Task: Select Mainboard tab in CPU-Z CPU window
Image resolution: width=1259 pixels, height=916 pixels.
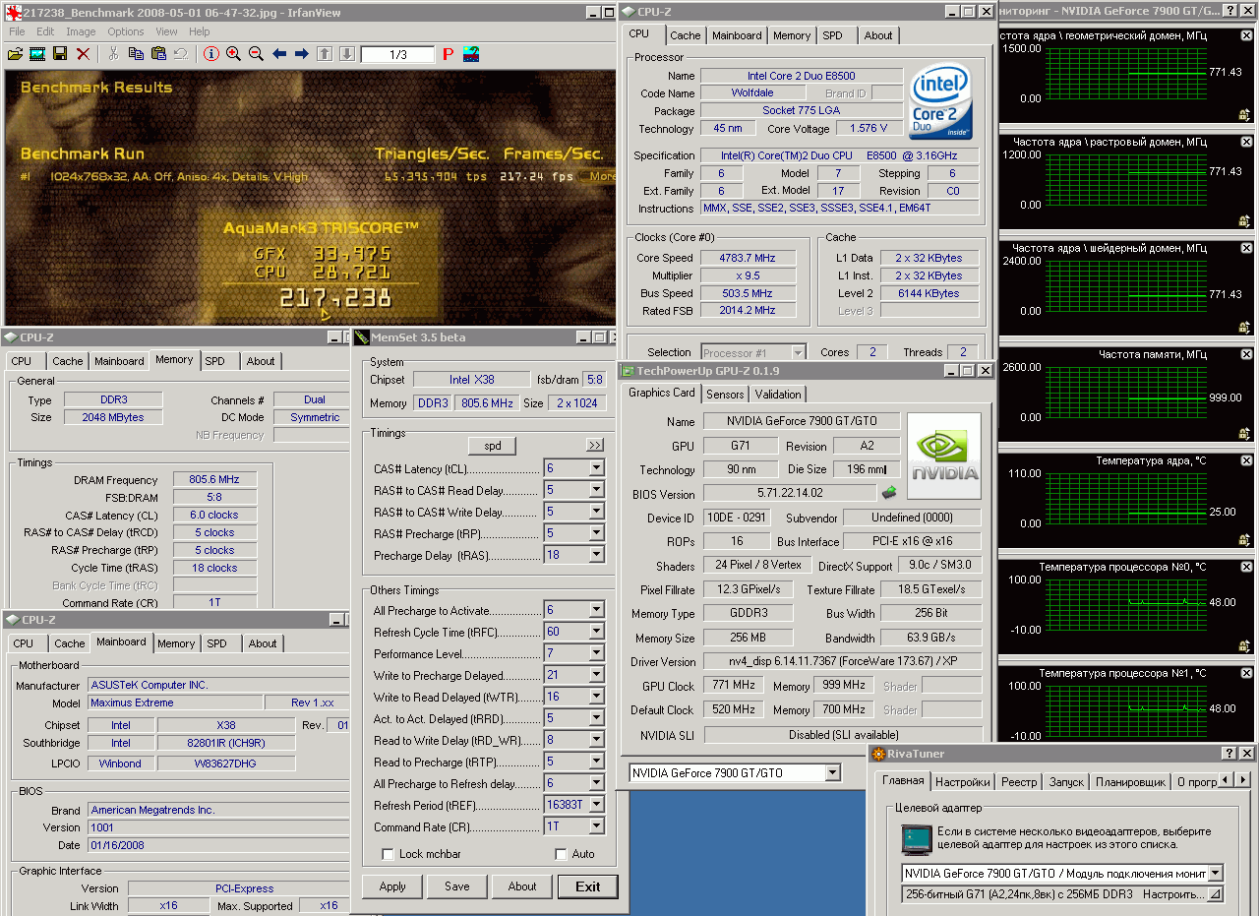Action: (737, 35)
